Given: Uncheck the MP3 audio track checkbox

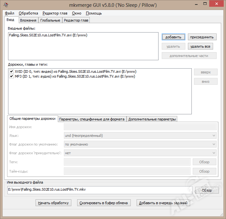Looking at the screenshot, I should (12, 77).
